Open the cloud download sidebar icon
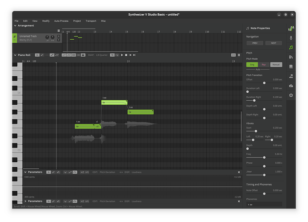Image resolution: width=308 pixels, height=222 pixels. tap(291, 86)
